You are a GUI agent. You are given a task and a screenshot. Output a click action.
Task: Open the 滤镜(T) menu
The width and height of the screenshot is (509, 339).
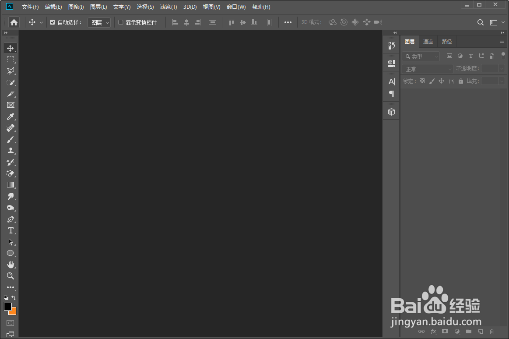tap(168, 7)
